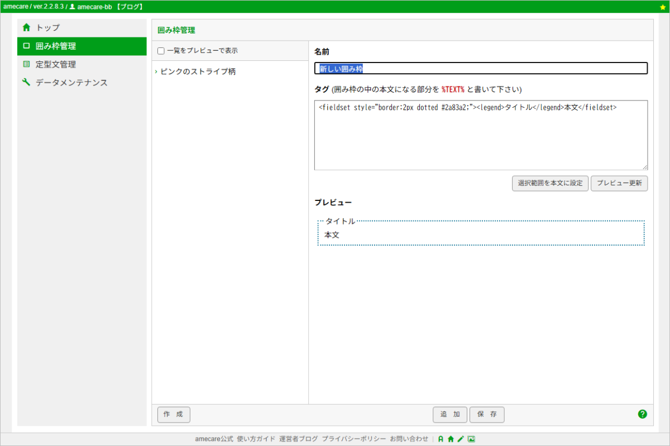
Task: Click the letter A icon in footer
Action: point(441,439)
